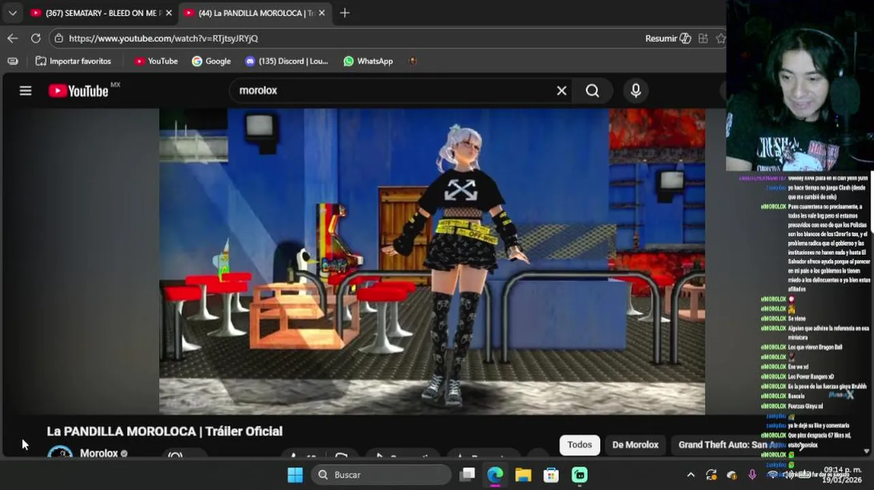
Task: Open Microsoft Edge from the taskbar
Action: (x=495, y=475)
